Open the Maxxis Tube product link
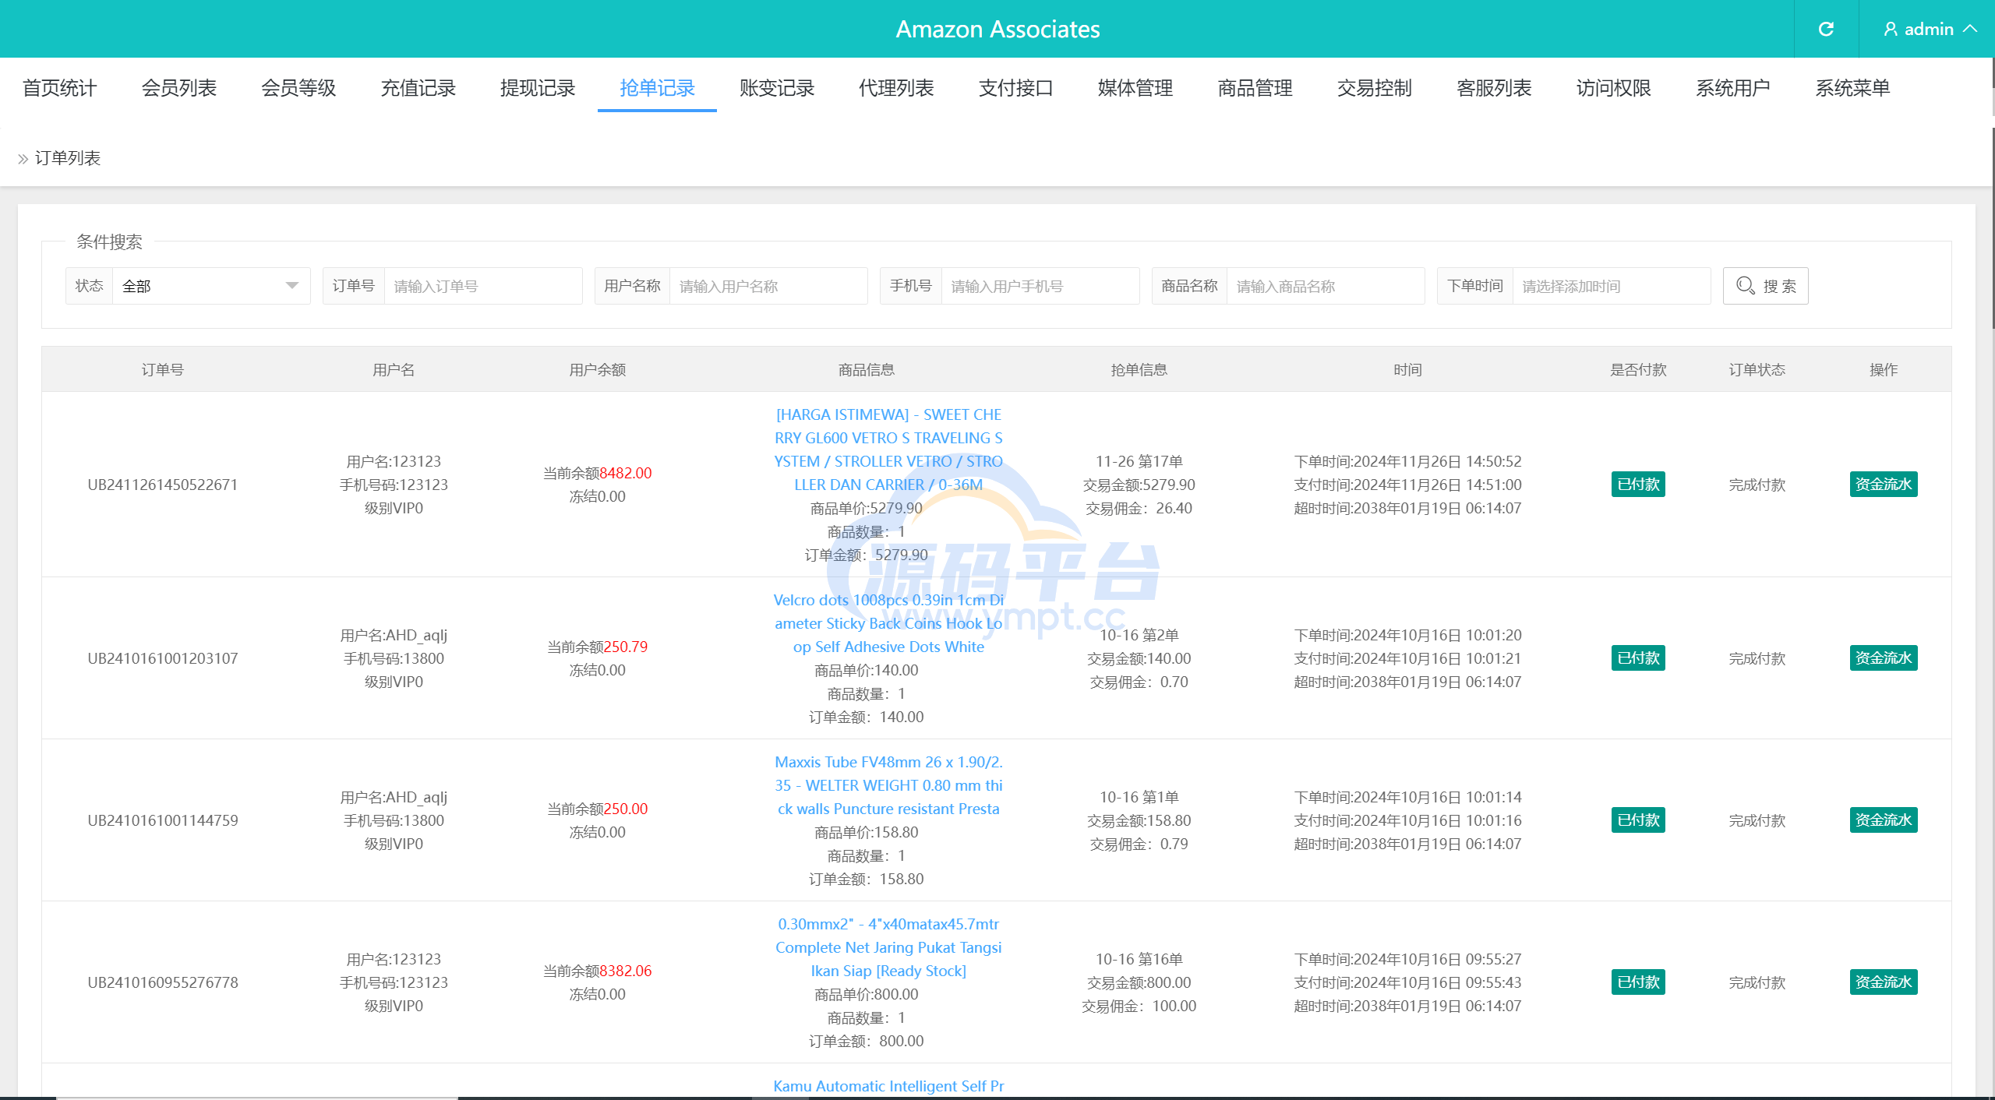 (888, 785)
